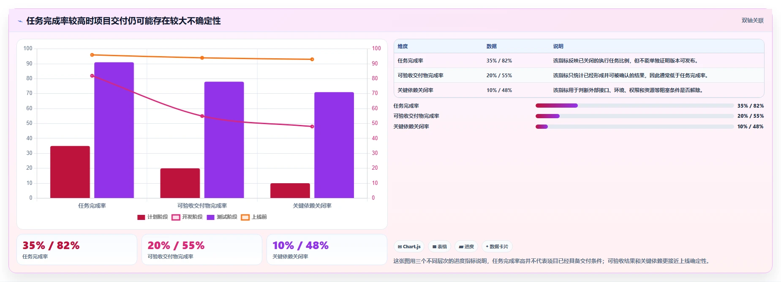Click the 关键依赖关闭率 progress bar
The height and width of the screenshot is (282, 781).
pyautogui.click(x=634, y=127)
